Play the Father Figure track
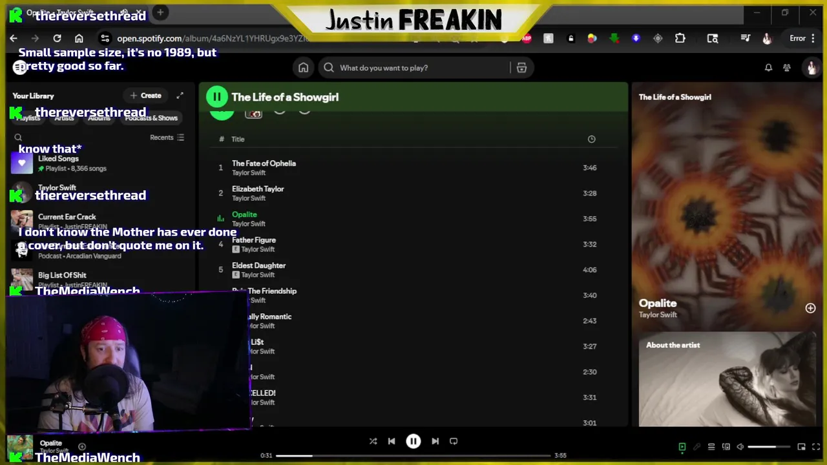 [x=413, y=244]
